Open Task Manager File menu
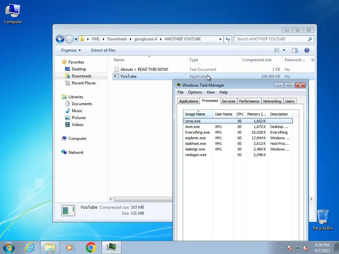The width and height of the screenshot is (339, 254). (180, 92)
